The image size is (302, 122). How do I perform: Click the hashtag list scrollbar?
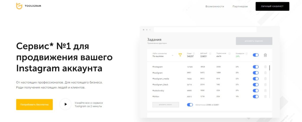pyautogui.click(x=270, y=68)
